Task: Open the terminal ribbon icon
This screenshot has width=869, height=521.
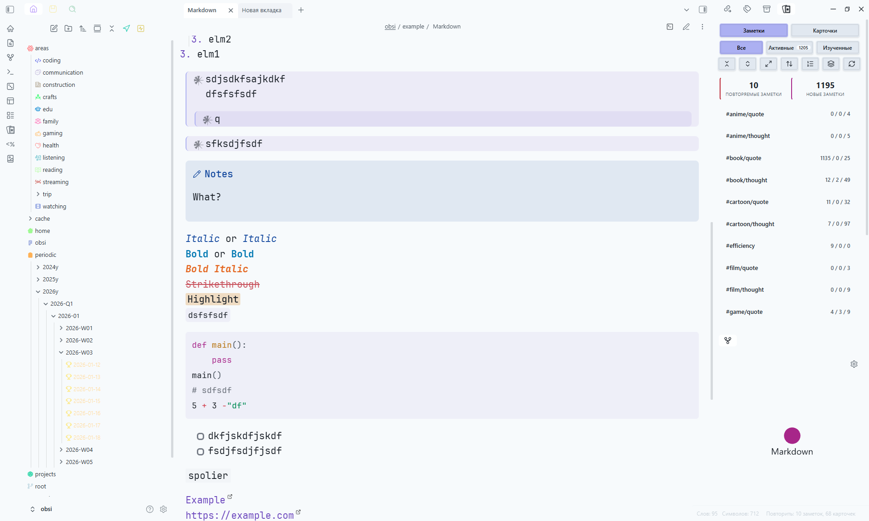Action: click(x=10, y=72)
